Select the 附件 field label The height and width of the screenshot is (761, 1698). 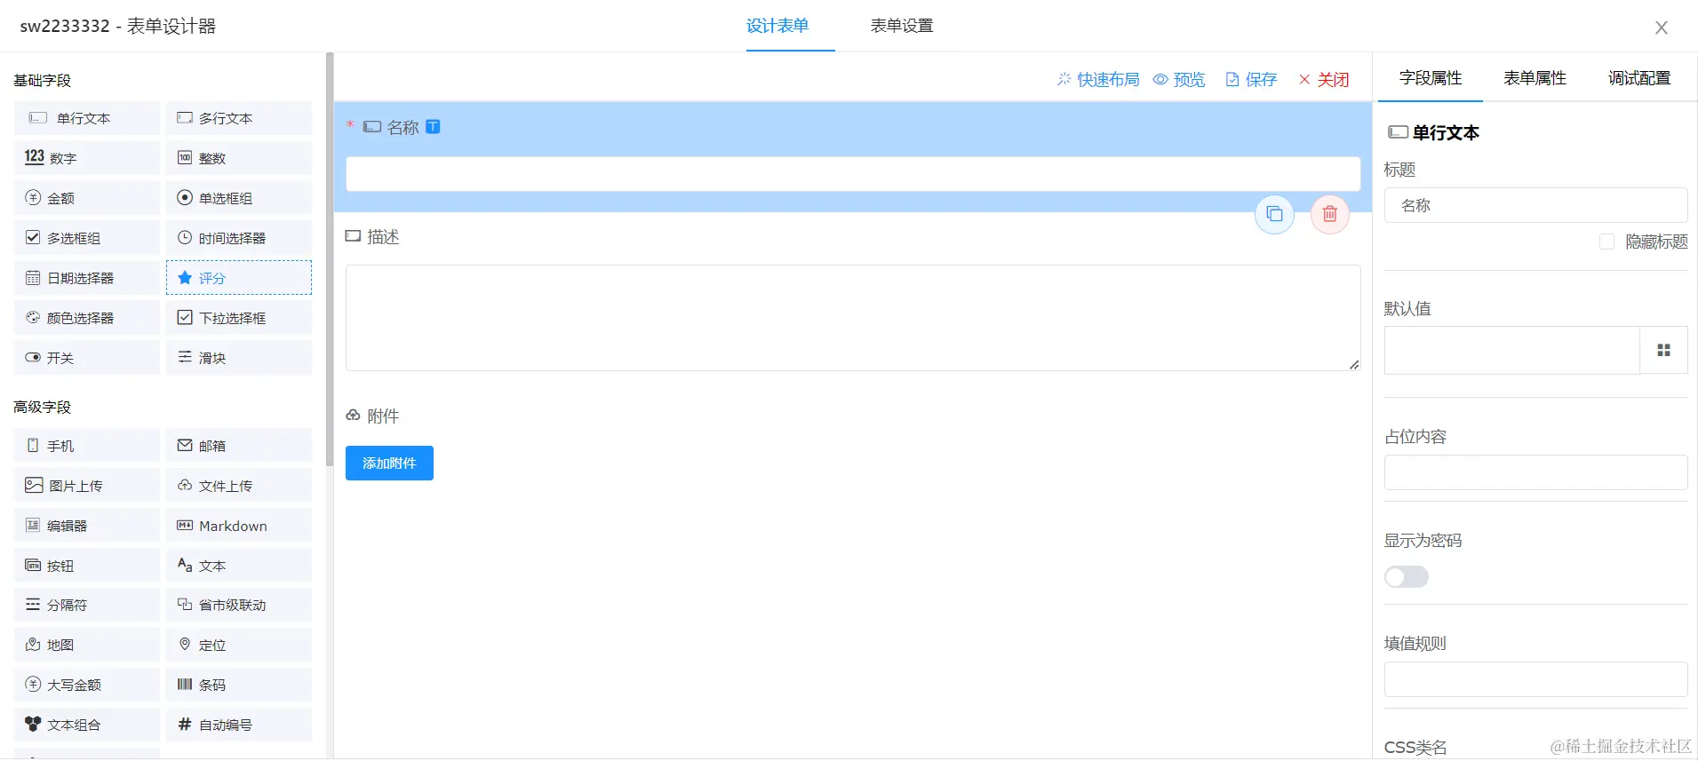383,416
